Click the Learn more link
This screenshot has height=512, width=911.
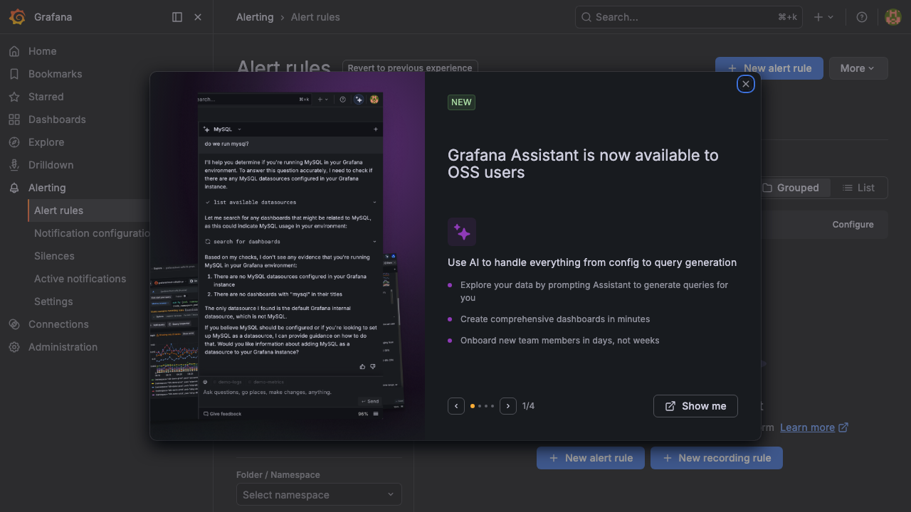tap(814, 427)
